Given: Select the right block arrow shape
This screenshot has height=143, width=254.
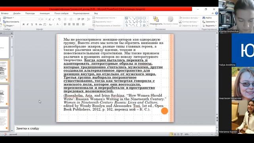Looking at the screenshot, I should [137, 21].
